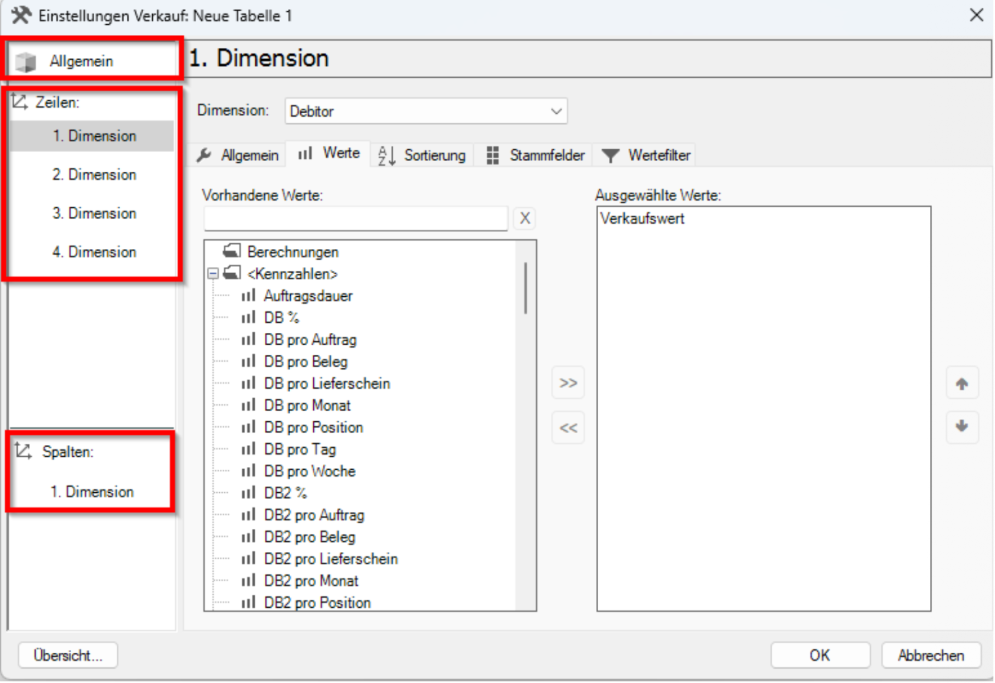Image resolution: width=995 pixels, height=683 pixels.
Task: Add selected value with >> button
Action: 568,383
